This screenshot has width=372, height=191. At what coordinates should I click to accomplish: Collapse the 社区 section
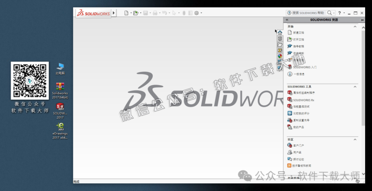click(355, 139)
